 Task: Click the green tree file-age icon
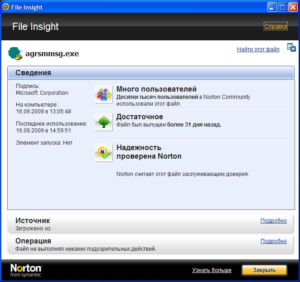click(103, 122)
